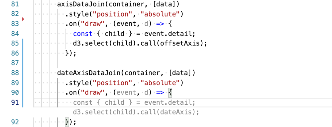Viewport: 332px width, 127px height.
Task: Click line number 85 in gutter
Action: [x=15, y=43]
